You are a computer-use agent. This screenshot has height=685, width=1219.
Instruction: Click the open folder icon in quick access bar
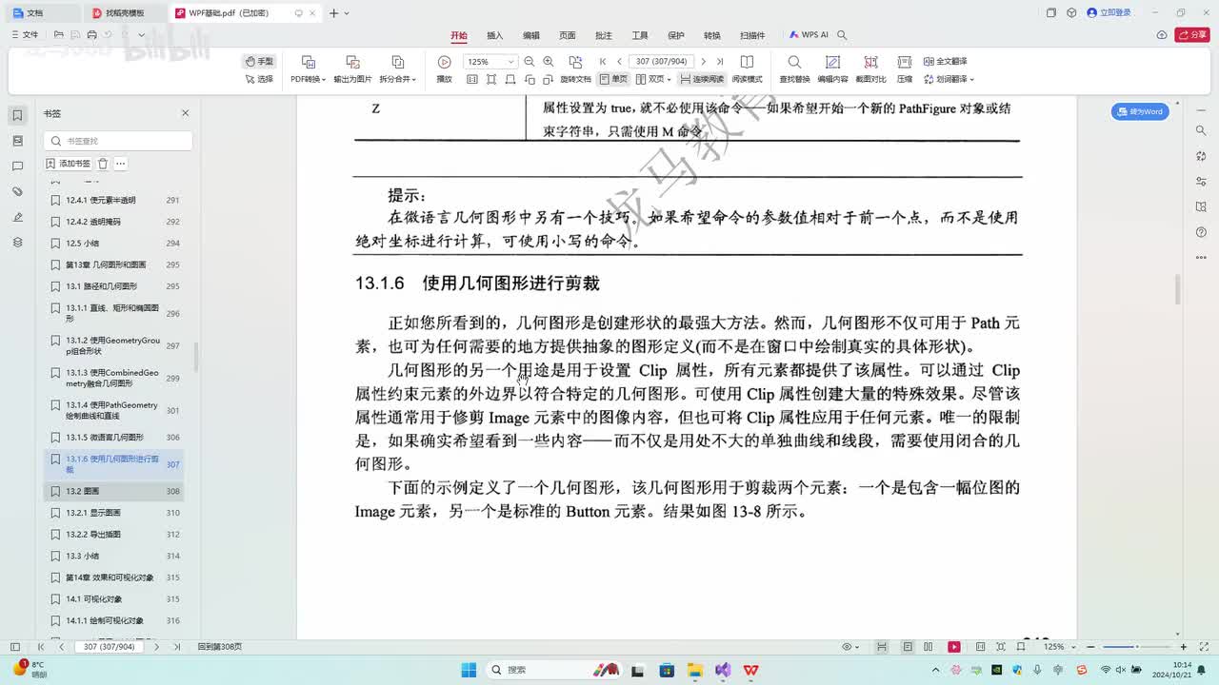pos(58,34)
